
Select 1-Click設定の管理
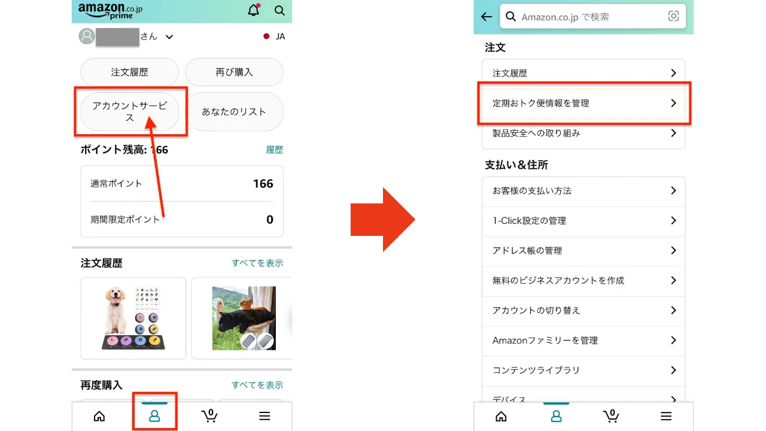(x=583, y=221)
